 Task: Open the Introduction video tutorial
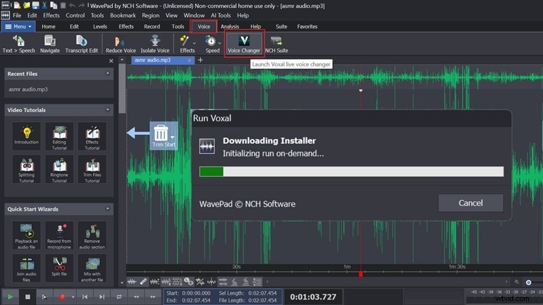click(x=26, y=136)
